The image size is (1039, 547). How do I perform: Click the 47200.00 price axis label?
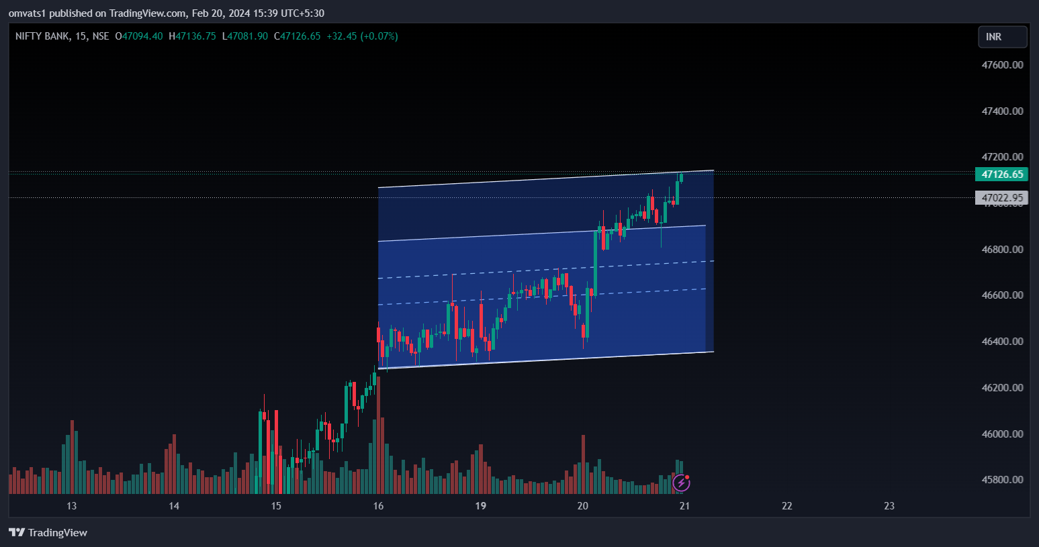click(1002, 157)
